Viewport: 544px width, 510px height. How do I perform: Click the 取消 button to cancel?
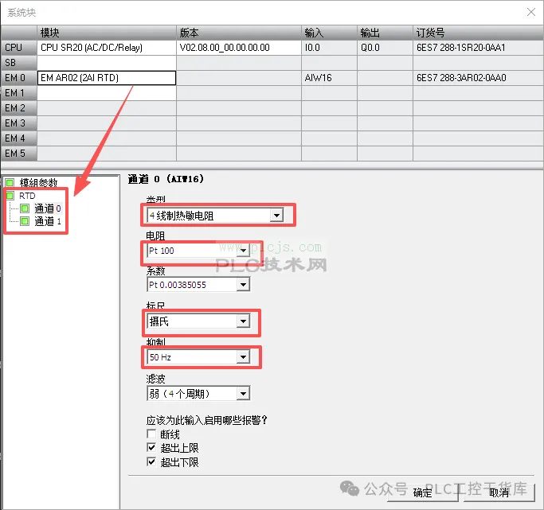499,492
